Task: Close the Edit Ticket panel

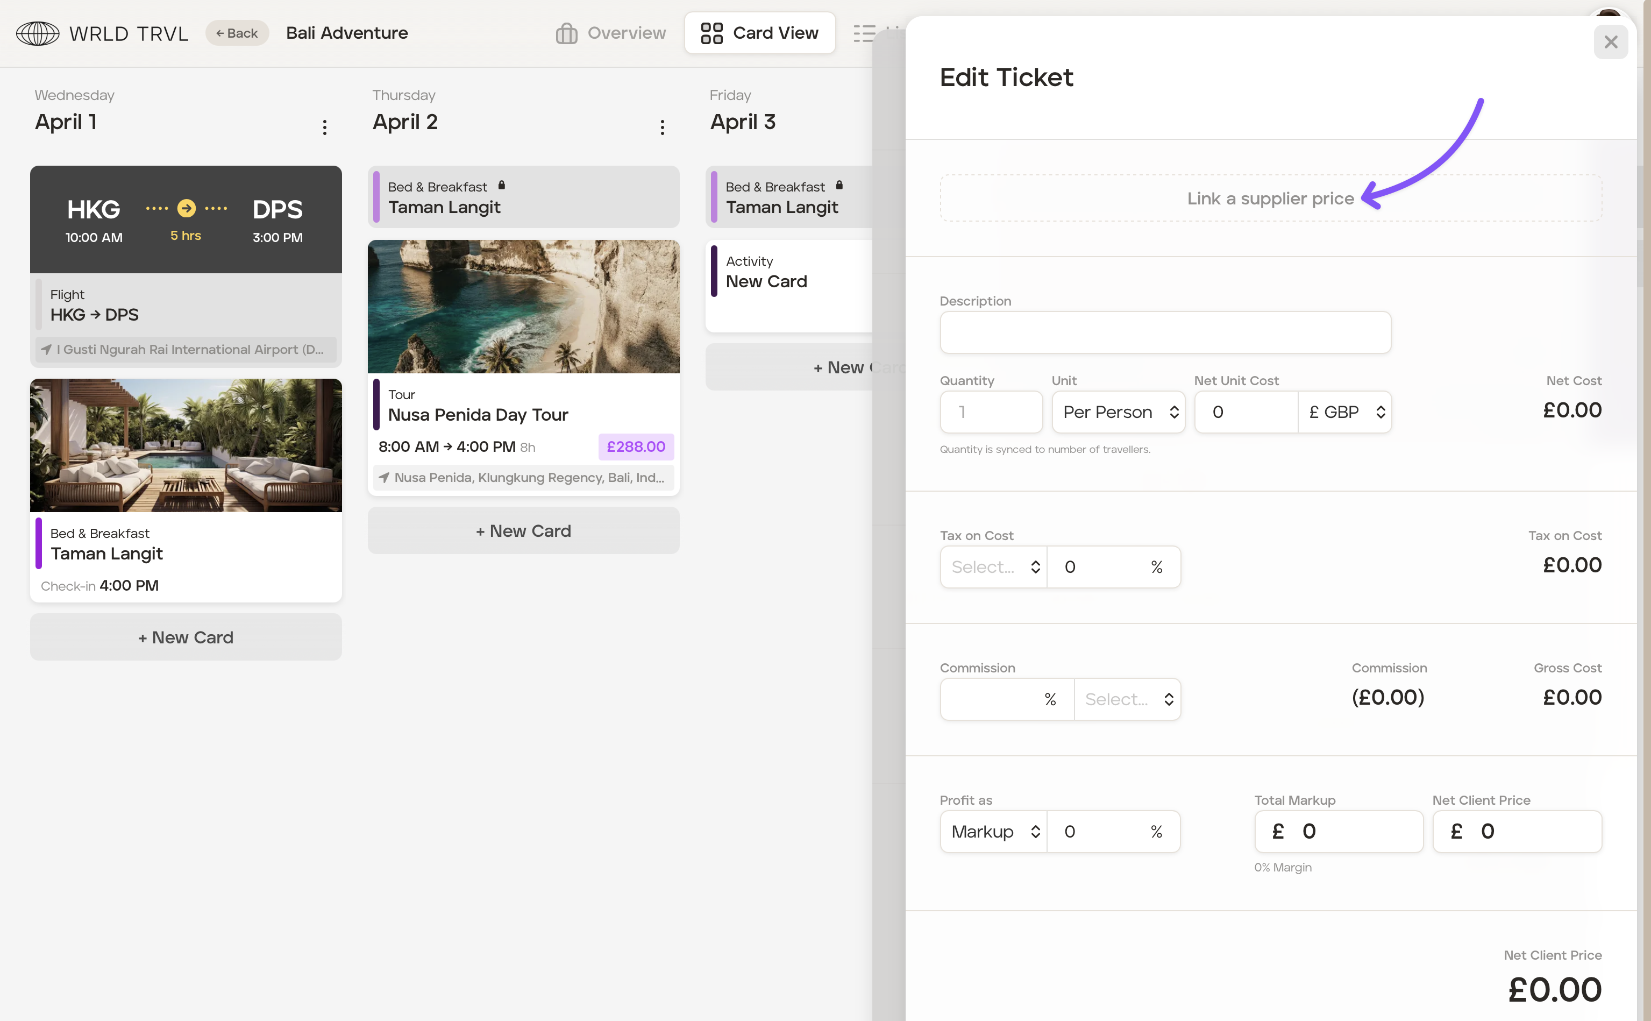Action: point(1611,42)
